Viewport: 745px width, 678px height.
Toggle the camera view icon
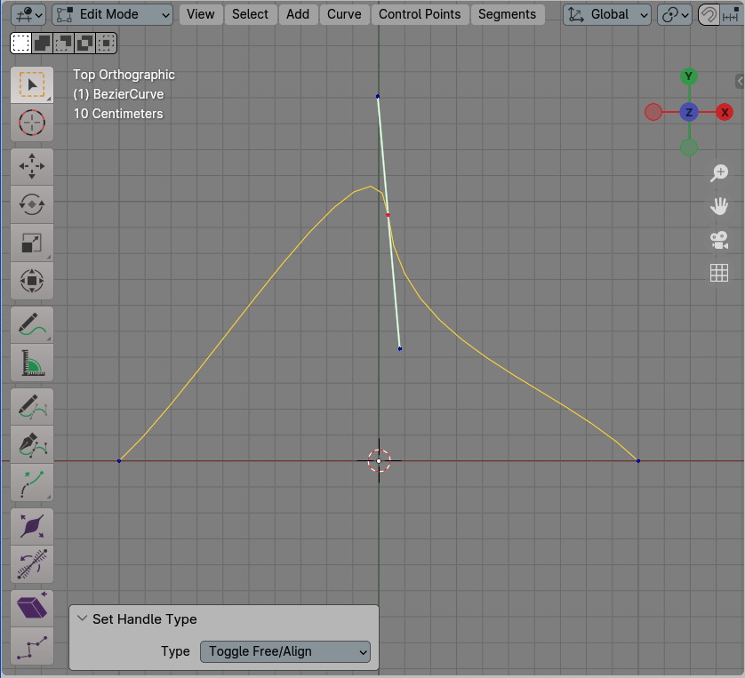[x=719, y=240]
